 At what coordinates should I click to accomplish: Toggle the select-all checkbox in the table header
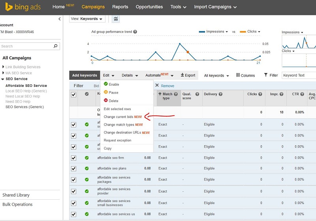click(73, 95)
